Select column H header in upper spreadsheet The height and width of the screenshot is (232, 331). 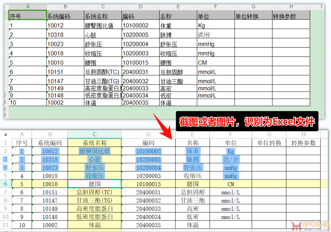(x=291, y=7)
